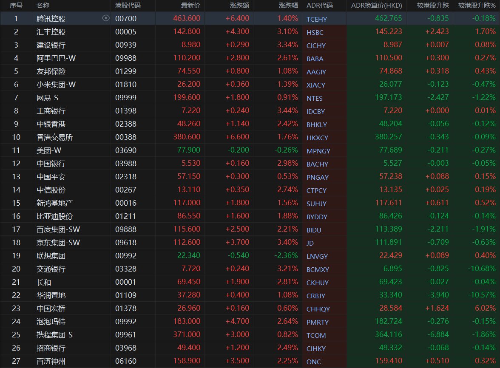Select the 京东集团-SW stock name
500x368 pixels.
coord(58,243)
